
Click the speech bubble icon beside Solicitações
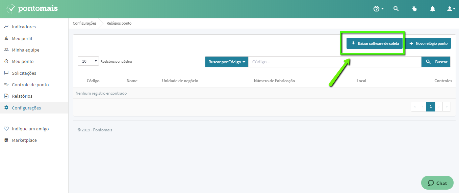coord(6,73)
